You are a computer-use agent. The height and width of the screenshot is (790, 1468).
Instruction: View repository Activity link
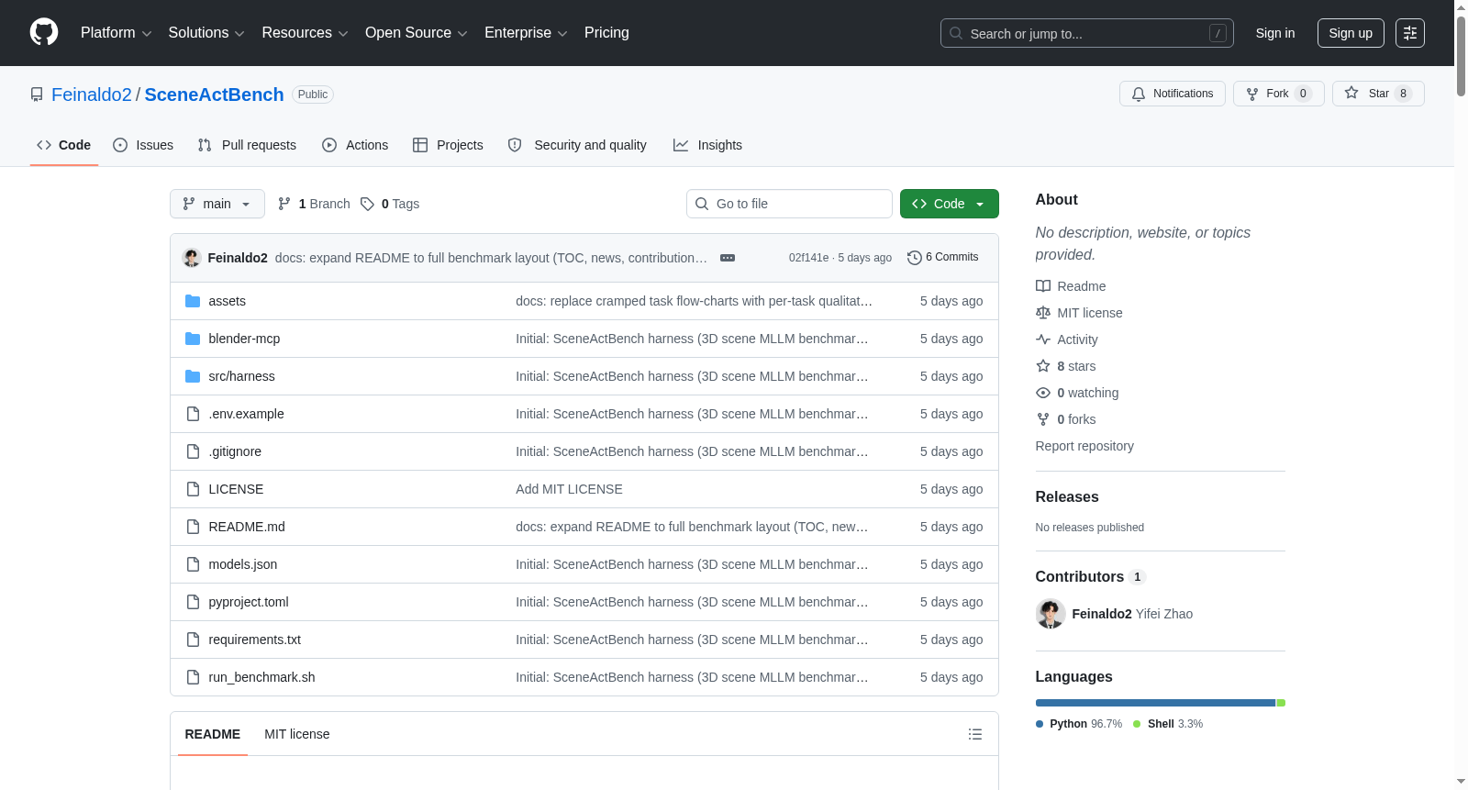[x=1067, y=339]
